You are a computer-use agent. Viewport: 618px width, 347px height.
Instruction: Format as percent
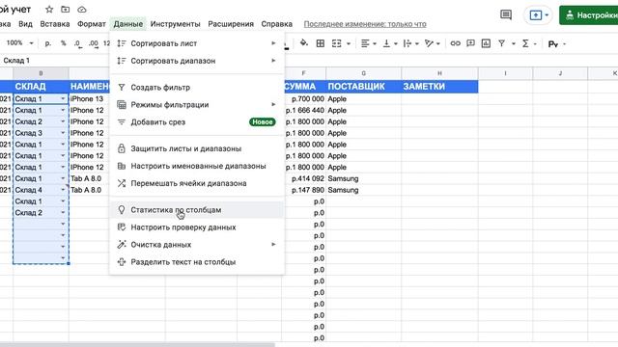pyautogui.click(x=64, y=43)
